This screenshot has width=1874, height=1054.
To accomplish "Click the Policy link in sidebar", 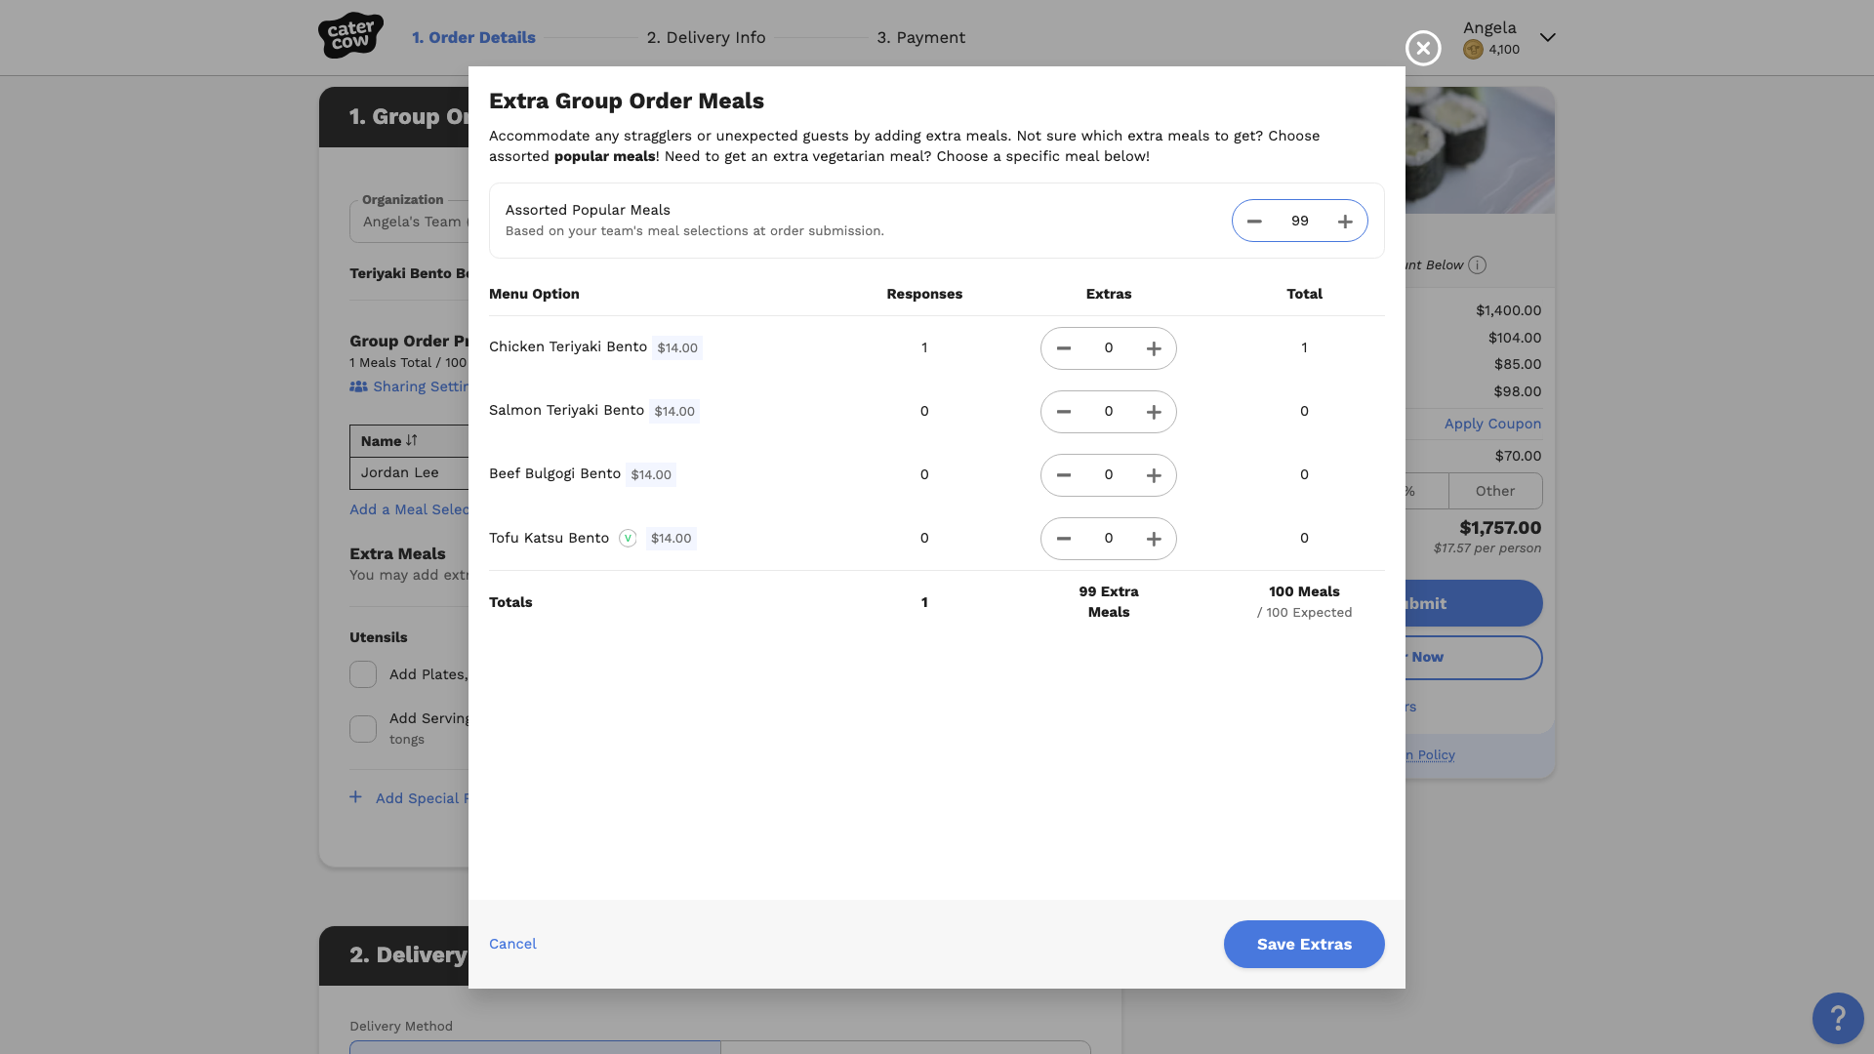I will 1430,754.
